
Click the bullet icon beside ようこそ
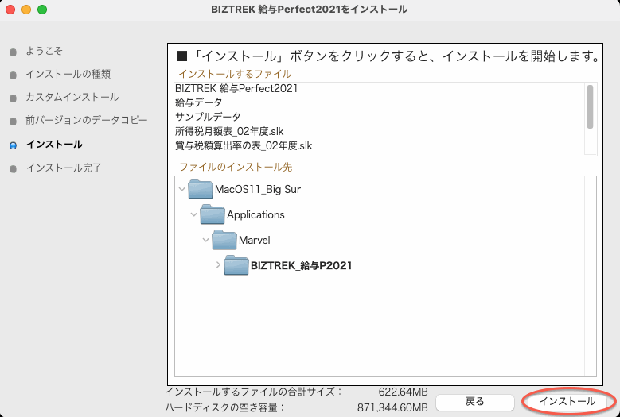coord(13,52)
